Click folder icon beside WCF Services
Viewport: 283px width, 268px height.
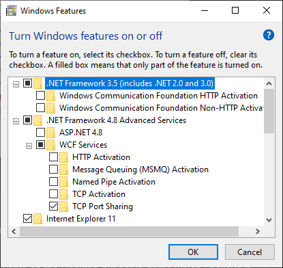pos(51,145)
